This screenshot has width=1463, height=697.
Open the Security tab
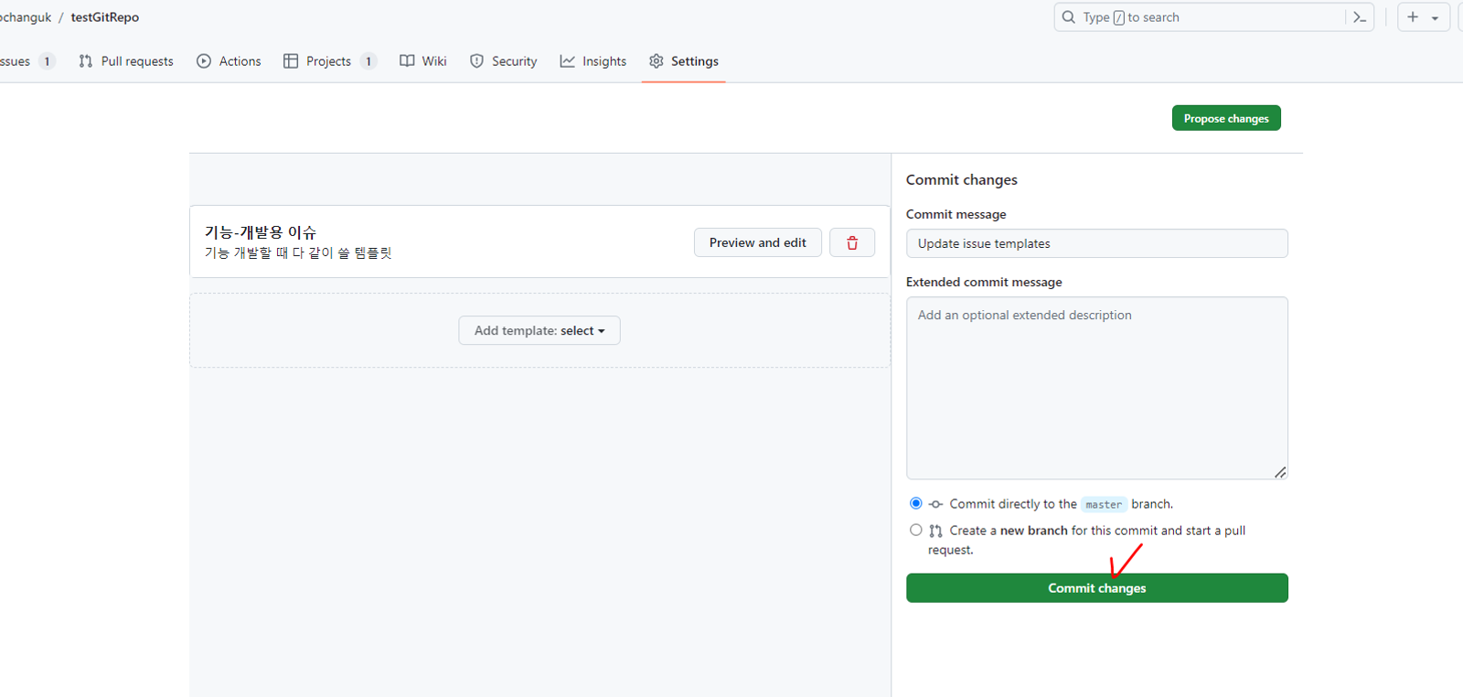(x=503, y=61)
